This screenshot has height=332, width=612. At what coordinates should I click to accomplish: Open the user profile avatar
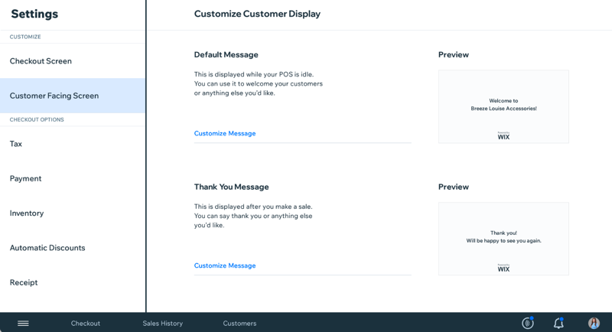point(594,323)
